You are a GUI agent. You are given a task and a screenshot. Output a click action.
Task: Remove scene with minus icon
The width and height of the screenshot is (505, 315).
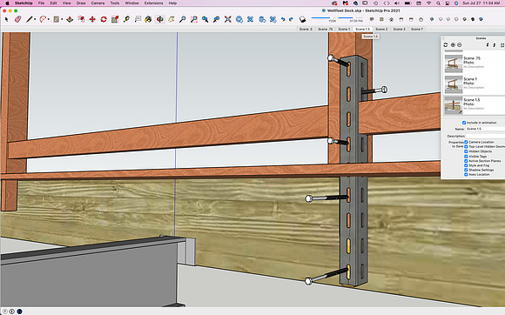coord(460,44)
